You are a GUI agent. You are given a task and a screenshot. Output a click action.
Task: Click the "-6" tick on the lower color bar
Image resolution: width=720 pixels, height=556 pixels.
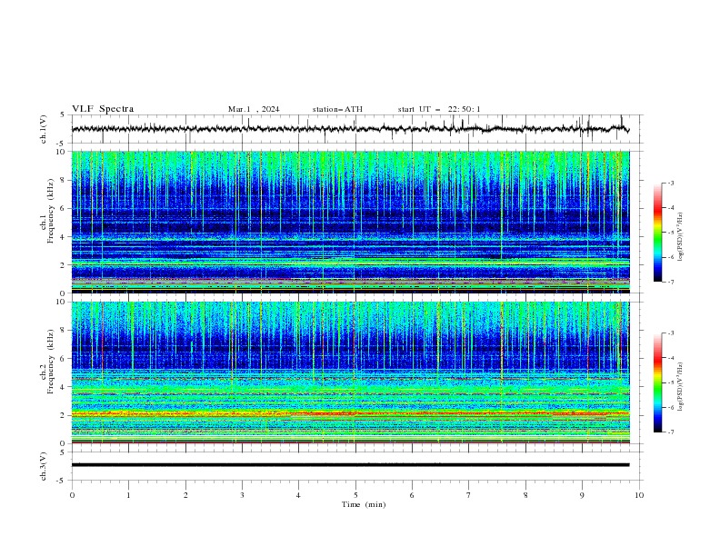pos(670,407)
